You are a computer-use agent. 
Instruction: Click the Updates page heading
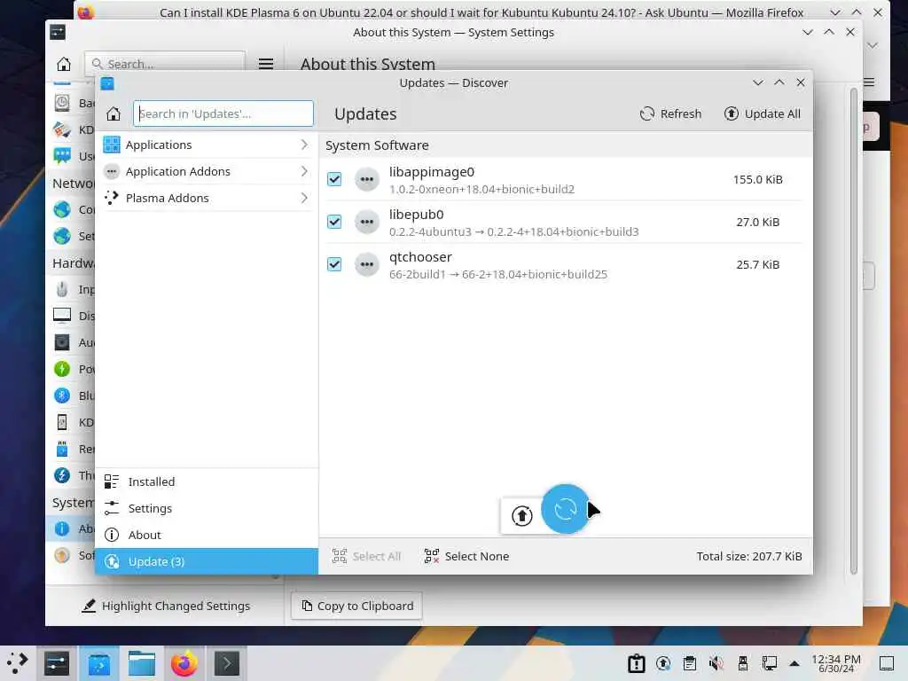[x=365, y=114]
